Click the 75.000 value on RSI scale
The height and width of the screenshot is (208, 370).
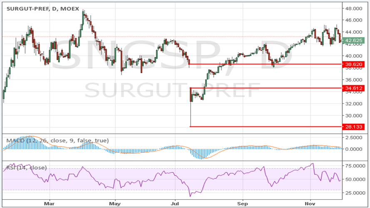click(355, 166)
